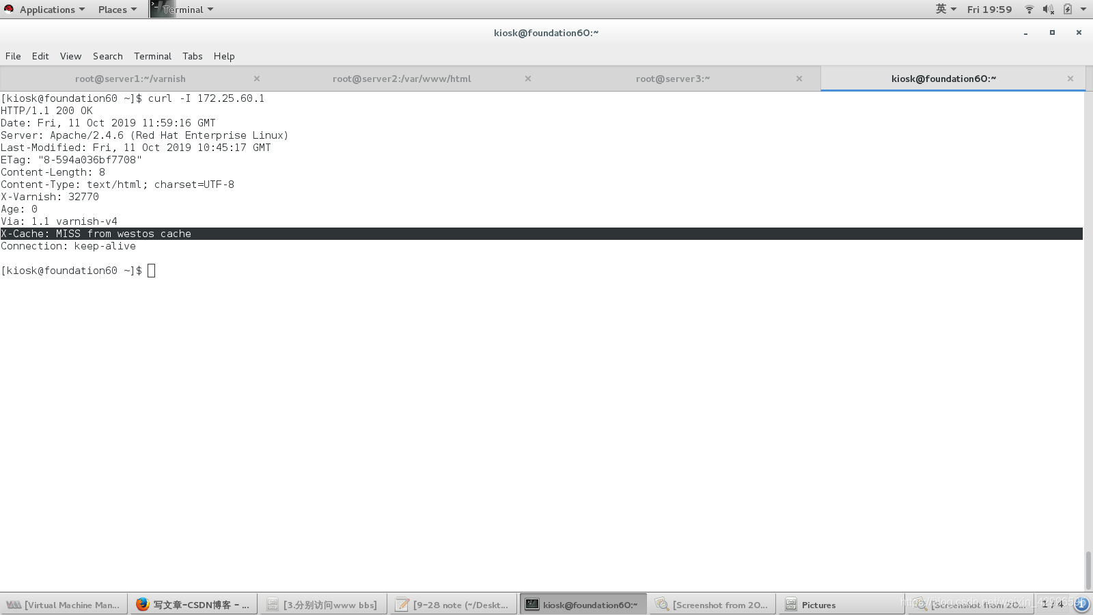Click the battery status icon

pos(1067,10)
